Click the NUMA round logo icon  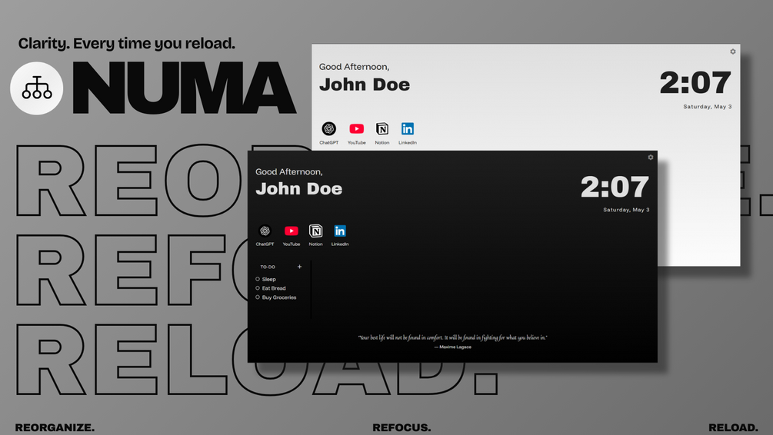36,88
